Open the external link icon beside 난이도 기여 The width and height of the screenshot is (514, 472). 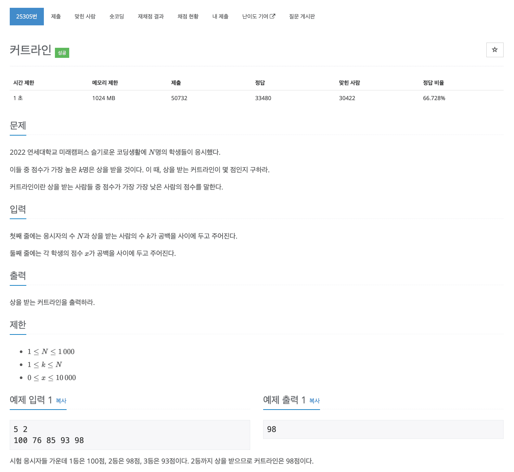coord(273,16)
